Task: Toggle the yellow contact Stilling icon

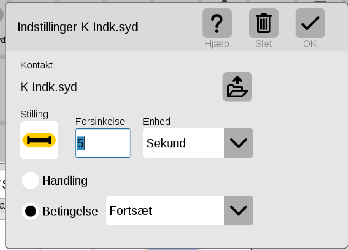Action: tap(39, 140)
